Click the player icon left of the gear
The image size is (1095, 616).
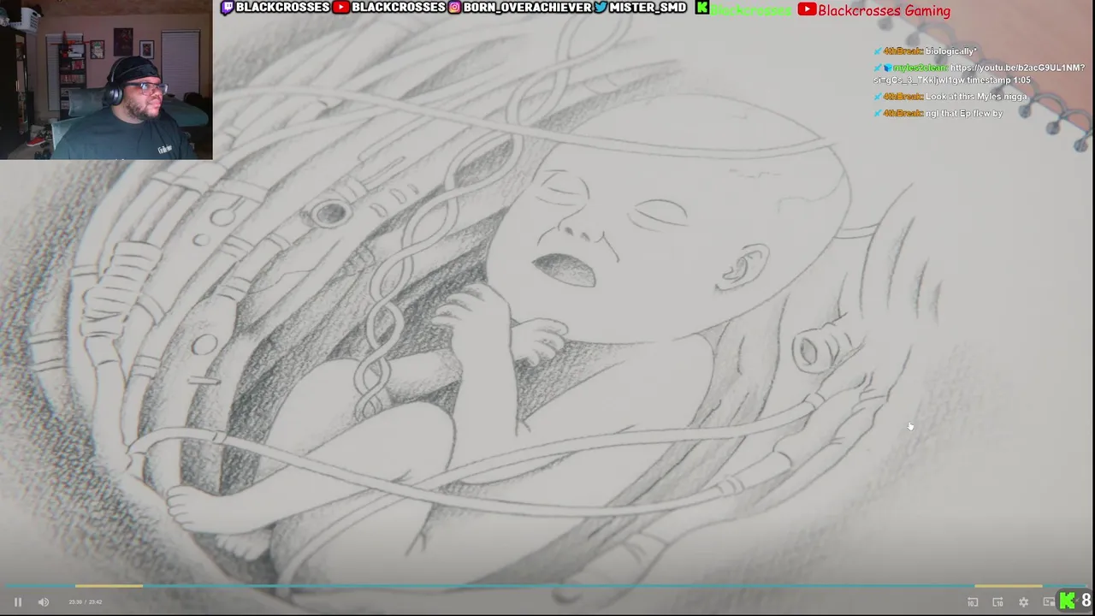click(997, 602)
